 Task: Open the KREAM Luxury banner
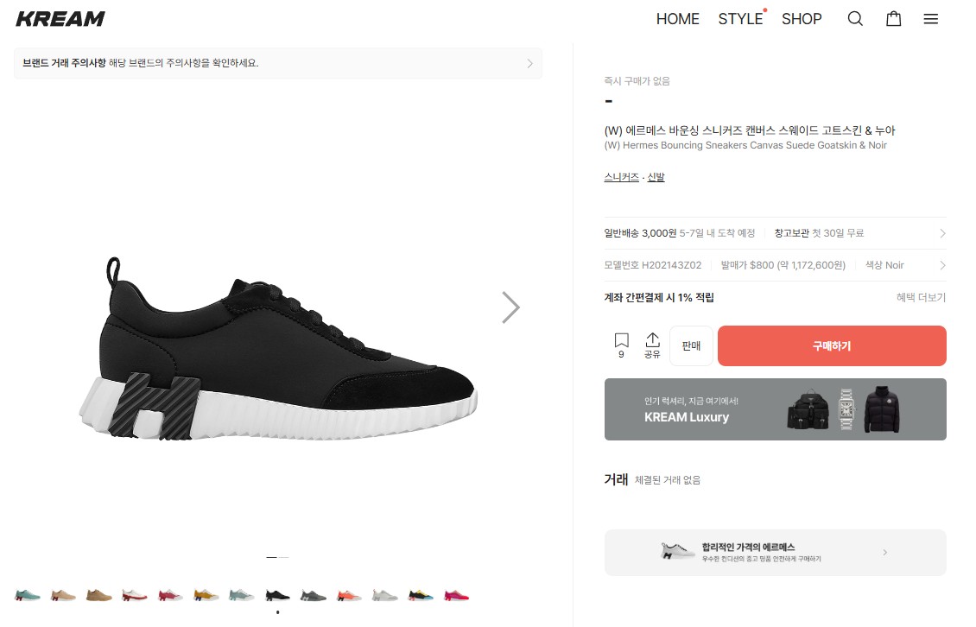[775, 409]
